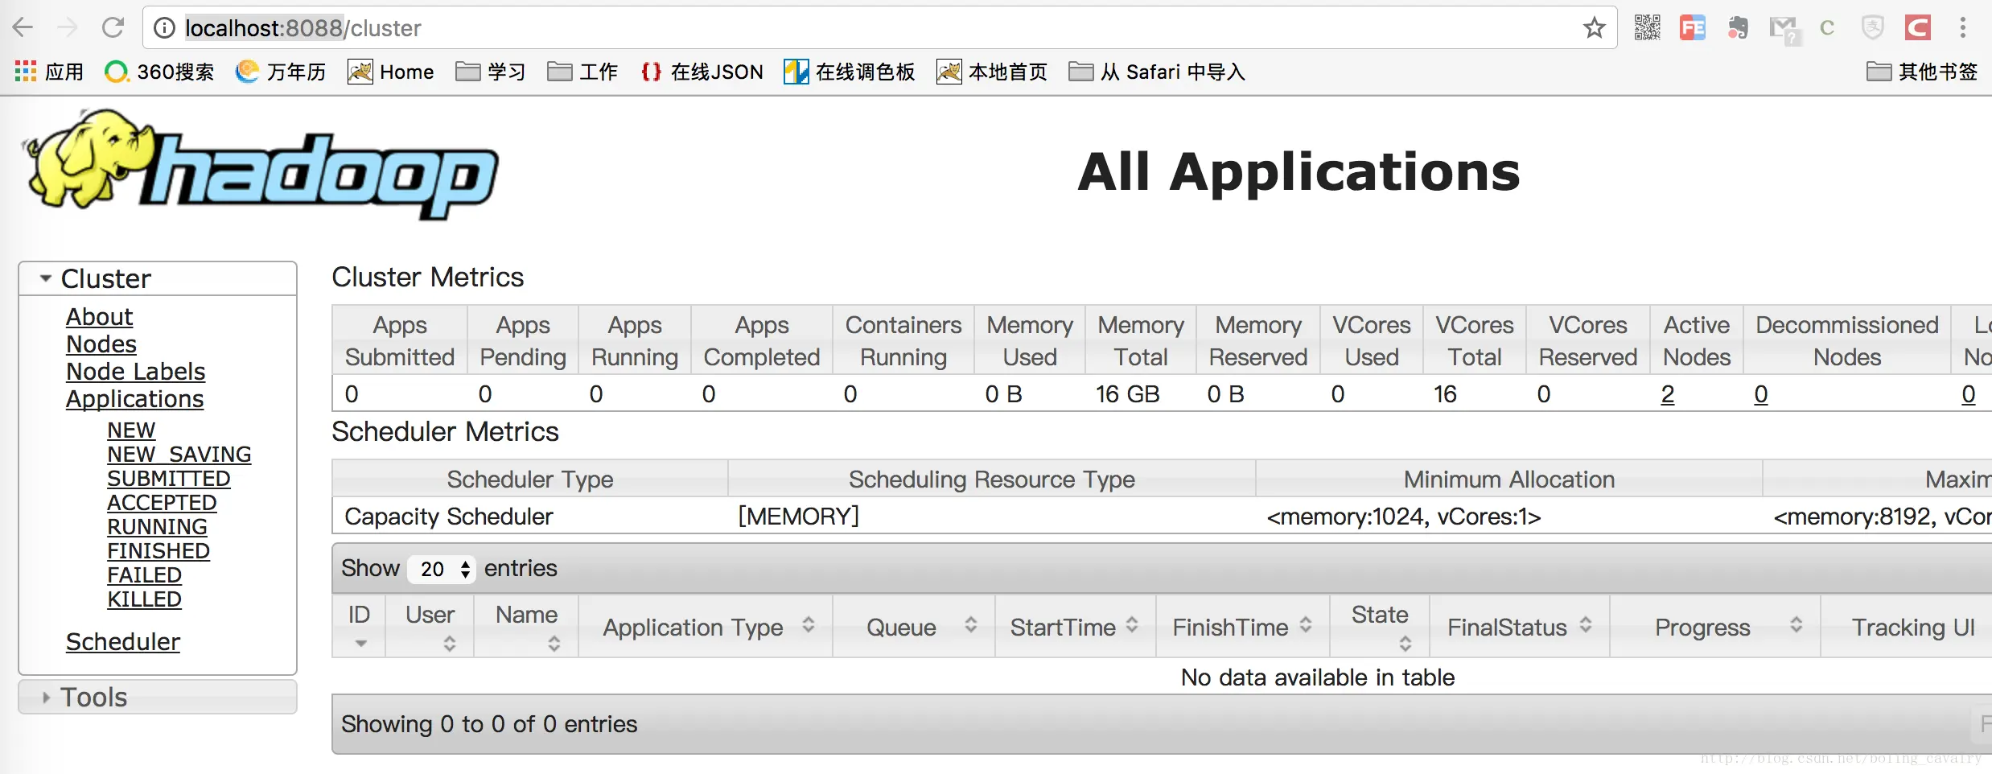Bookmark this page with the star icon
1992x774 pixels.
pos(1594,28)
